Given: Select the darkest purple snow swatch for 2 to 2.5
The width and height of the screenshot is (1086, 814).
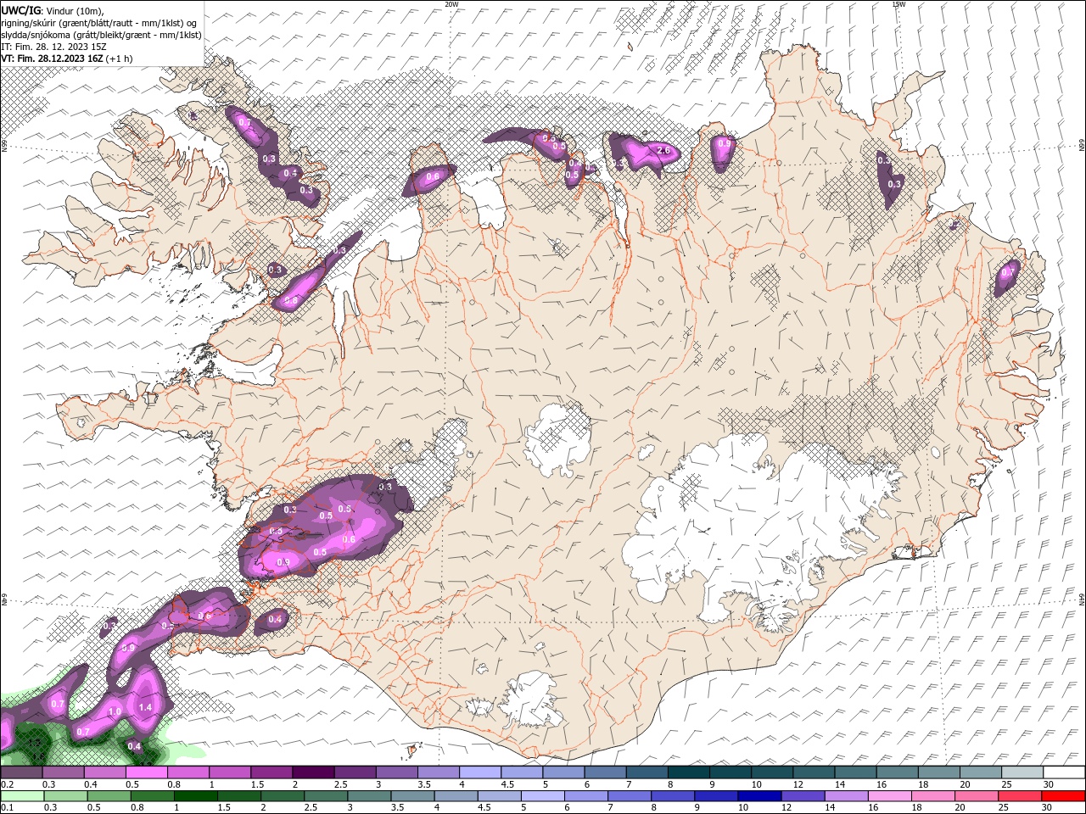Looking at the screenshot, I should pyautogui.click(x=313, y=772).
